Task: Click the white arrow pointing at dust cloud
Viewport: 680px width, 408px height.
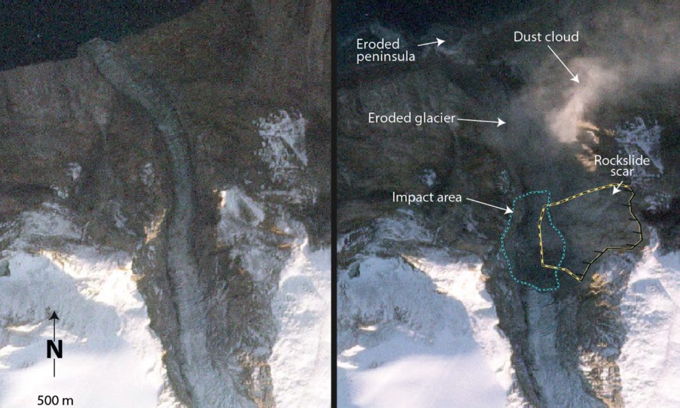Action: point(563,64)
